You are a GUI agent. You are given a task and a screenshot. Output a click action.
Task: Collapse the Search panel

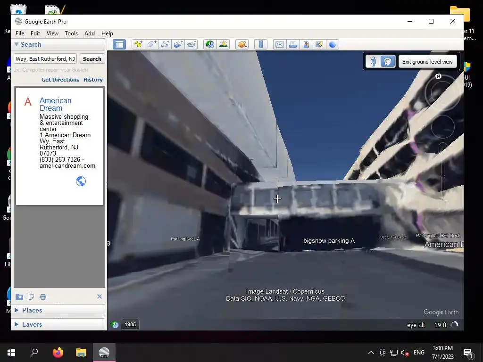[17, 44]
